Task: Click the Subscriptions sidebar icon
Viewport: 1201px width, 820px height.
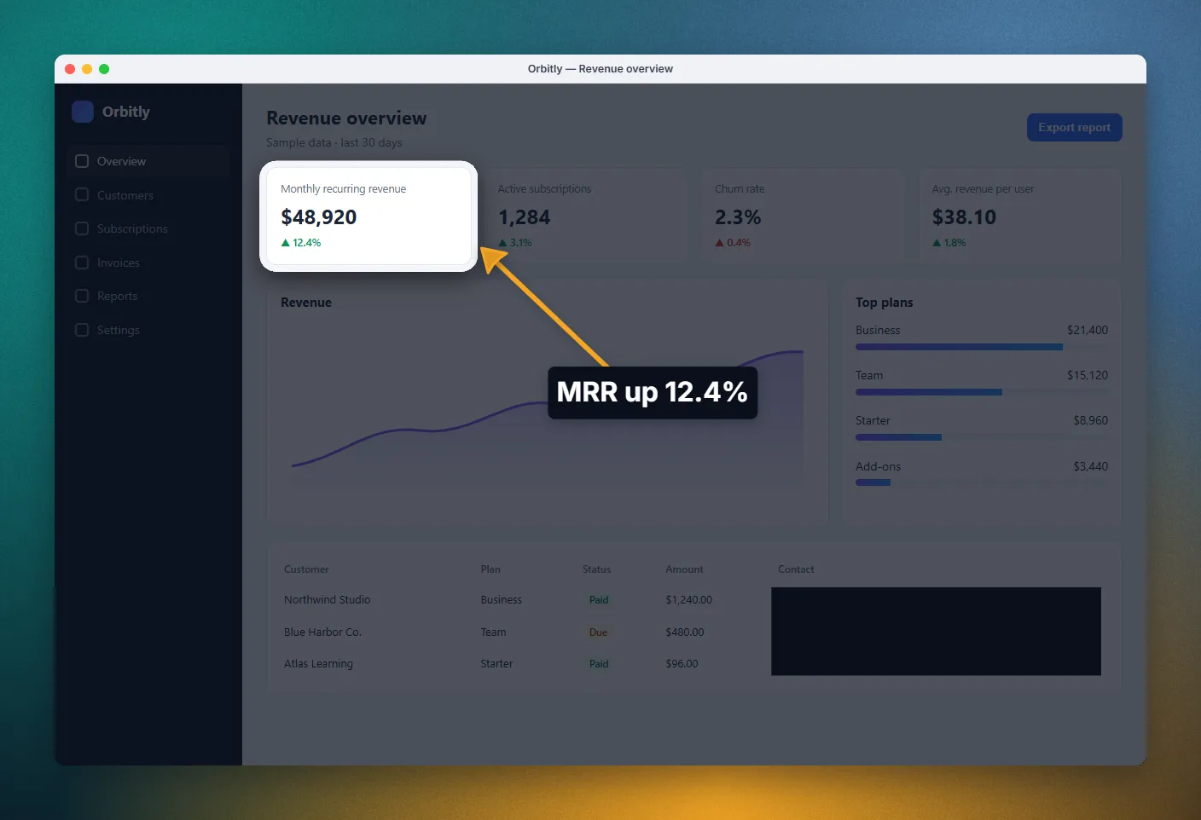Action: (82, 228)
